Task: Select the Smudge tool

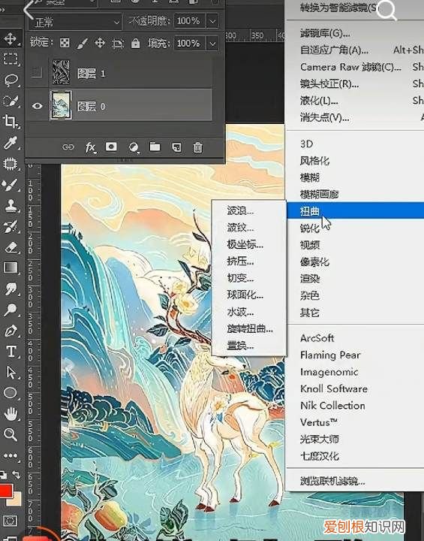Action: (11, 289)
